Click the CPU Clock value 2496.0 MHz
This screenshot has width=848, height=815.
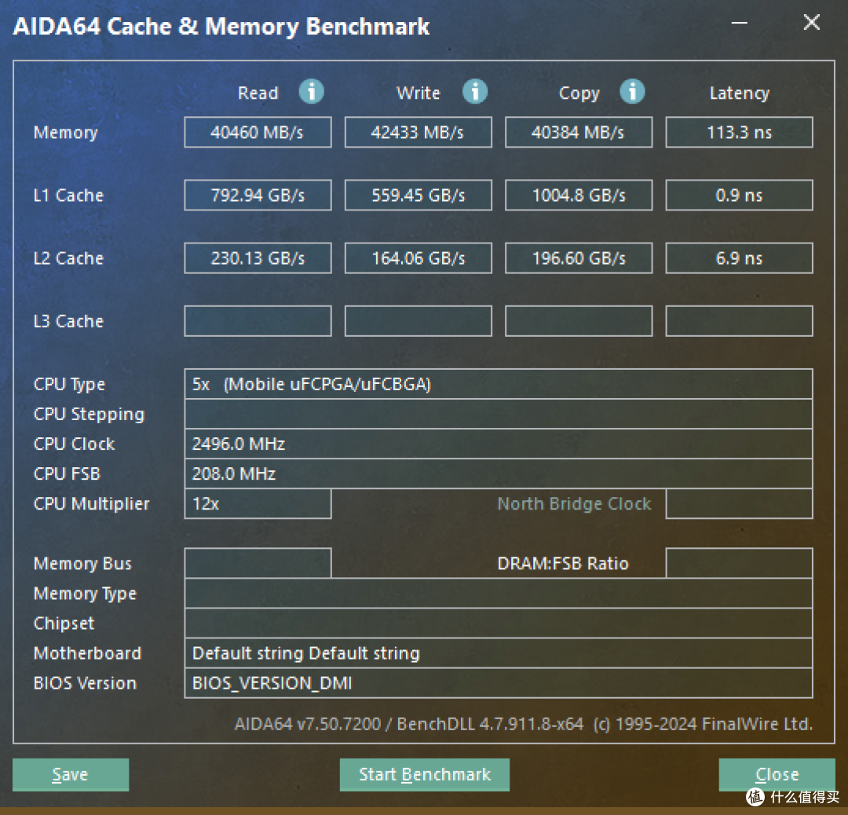pos(498,444)
